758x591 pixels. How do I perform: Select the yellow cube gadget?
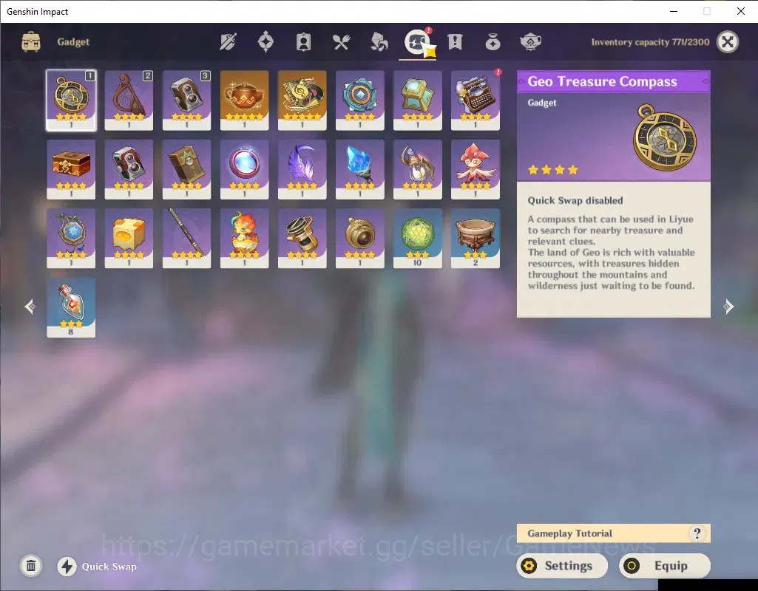129,239
